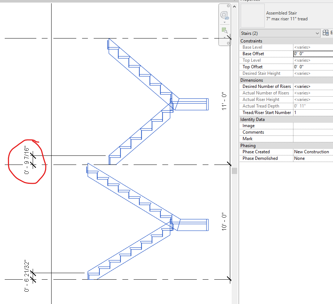Viewport: 333px width, 304px height.
Task: Close the Navigation Bar with its X icon
Action: [228, 6]
